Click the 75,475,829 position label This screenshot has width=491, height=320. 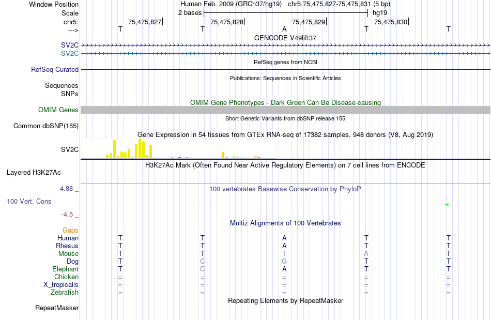(309, 22)
